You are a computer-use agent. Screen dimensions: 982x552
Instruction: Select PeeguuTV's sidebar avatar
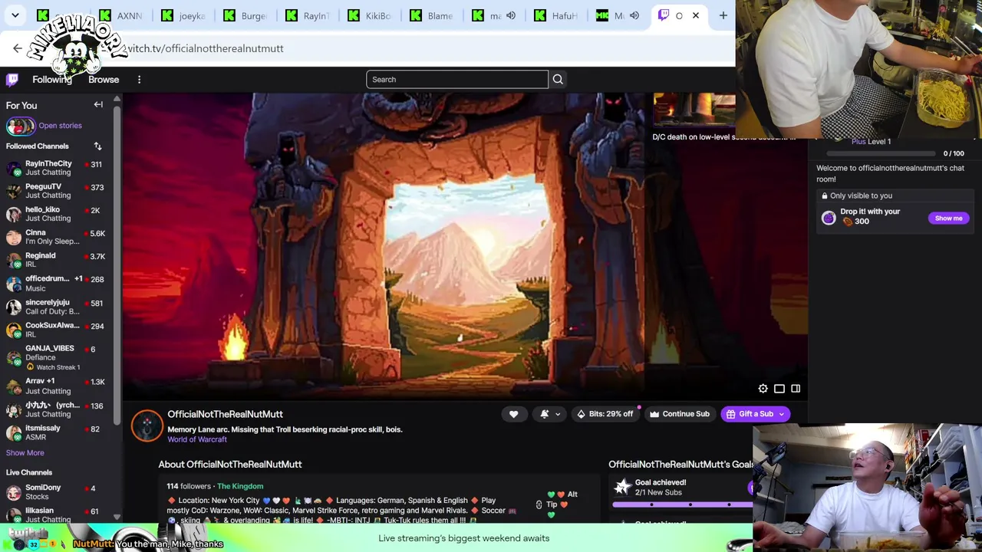click(14, 191)
